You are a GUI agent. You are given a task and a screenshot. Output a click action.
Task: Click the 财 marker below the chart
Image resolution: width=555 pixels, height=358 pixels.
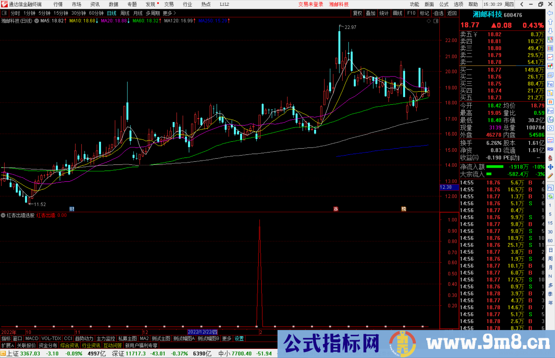(72, 209)
